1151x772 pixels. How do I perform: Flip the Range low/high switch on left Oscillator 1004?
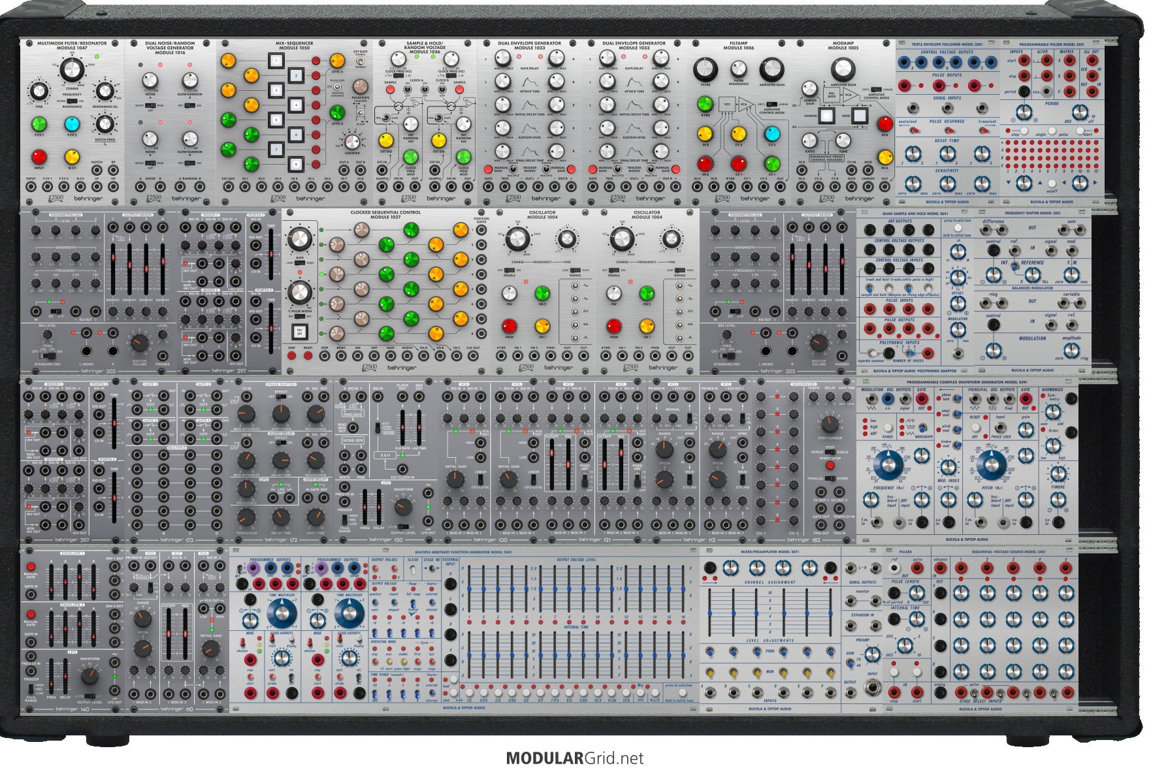pos(575,270)
